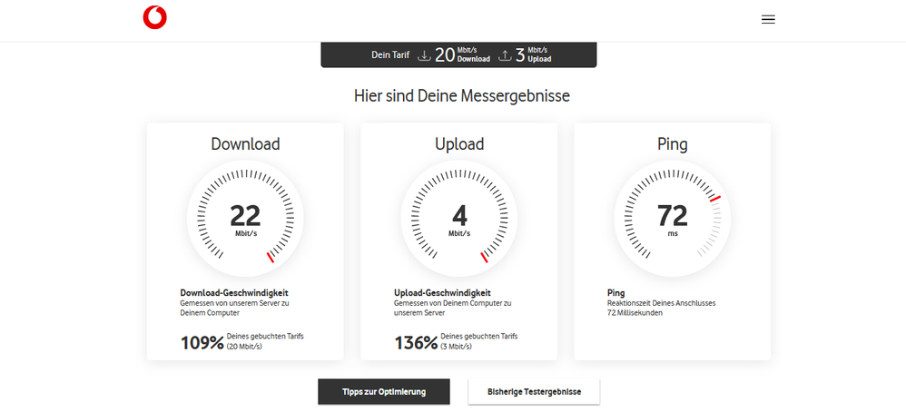Screen dimensions: 906x412
Task: Open the hamburger menu
Action: pyautogui.click(x=768, y=20)
